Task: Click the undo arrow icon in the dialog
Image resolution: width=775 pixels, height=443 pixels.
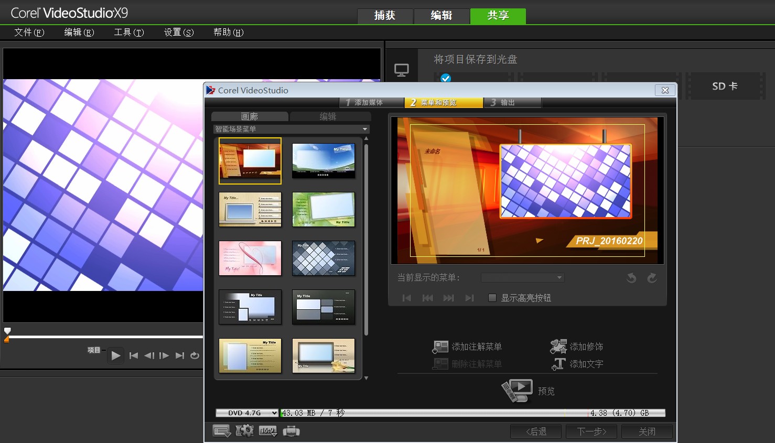Action: [632, 278]
